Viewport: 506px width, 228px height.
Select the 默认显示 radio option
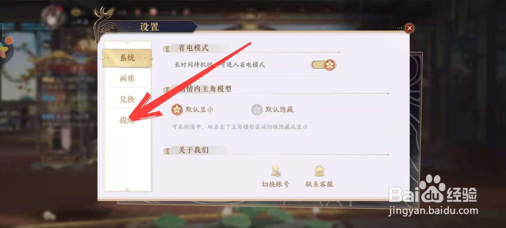tap(192, 110)
